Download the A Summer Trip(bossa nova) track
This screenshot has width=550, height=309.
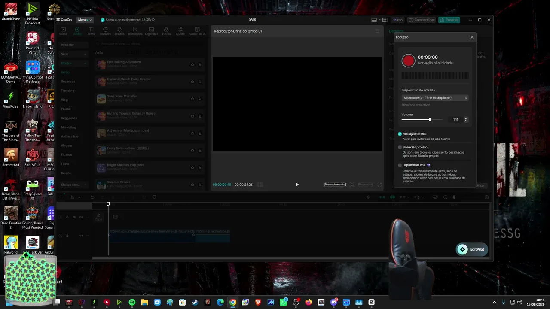200,133
